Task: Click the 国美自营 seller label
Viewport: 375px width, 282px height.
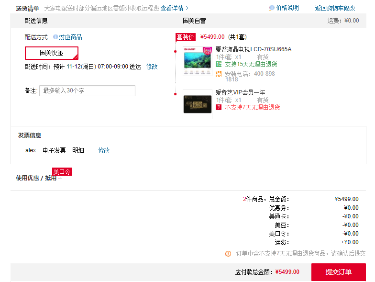Action: coord(194,21)
